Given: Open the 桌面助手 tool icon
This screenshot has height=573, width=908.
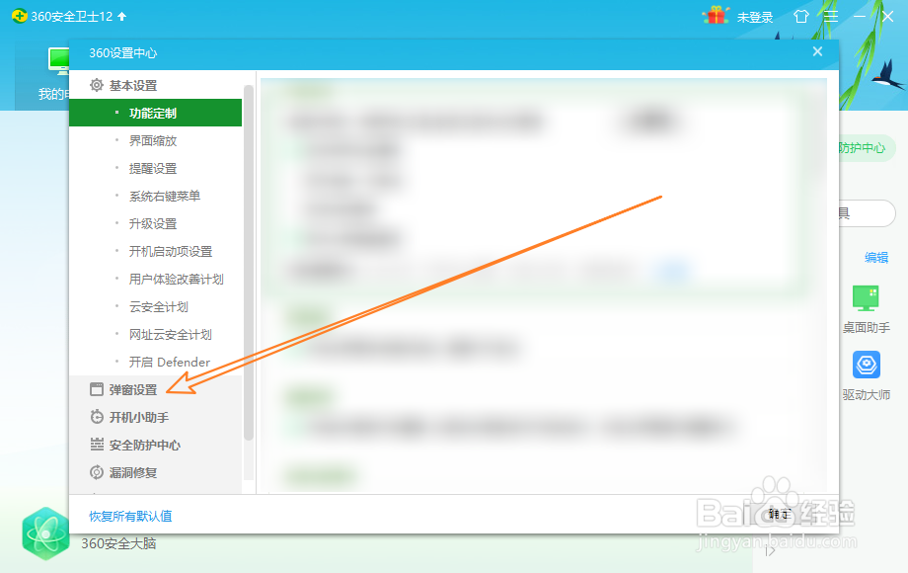Looking at the screenshot, I should coord(866,297).
